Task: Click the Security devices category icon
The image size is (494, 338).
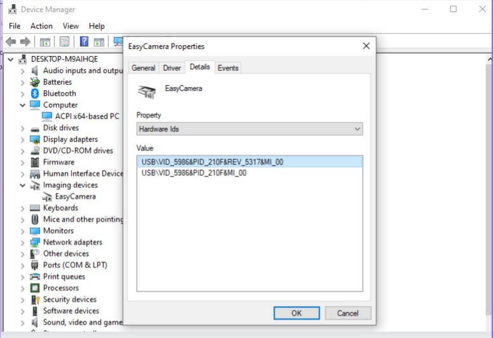Action: (35, 299)
